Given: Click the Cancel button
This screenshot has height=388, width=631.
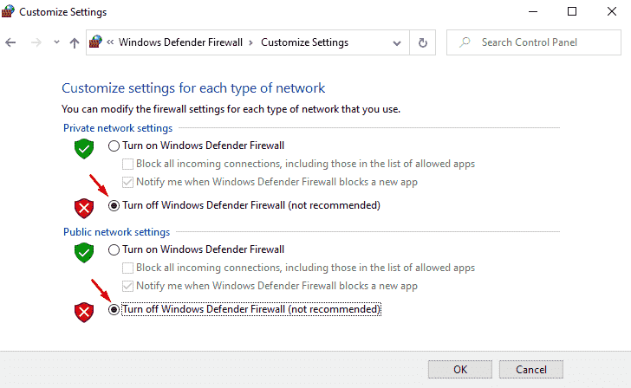Looking at the screenshot, I should pyautogui.click(x=530, y=370).
